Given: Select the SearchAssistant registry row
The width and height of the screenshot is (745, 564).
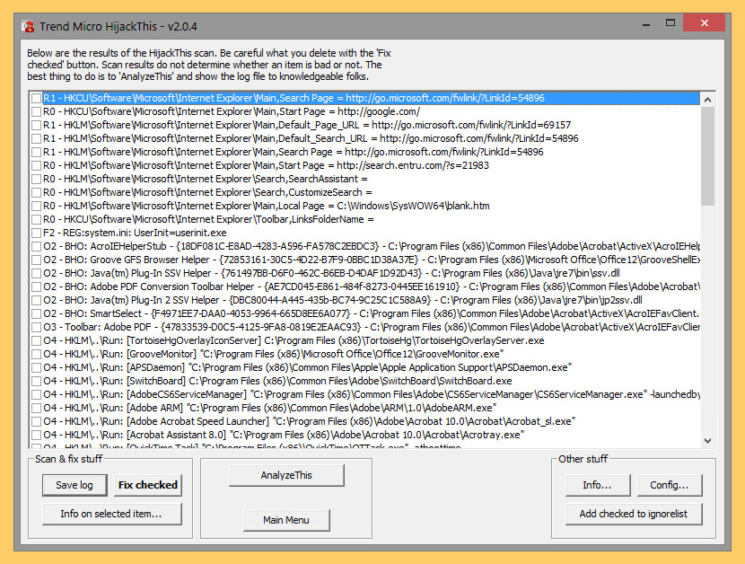Looking at the screenshot, I should point(365,180).
